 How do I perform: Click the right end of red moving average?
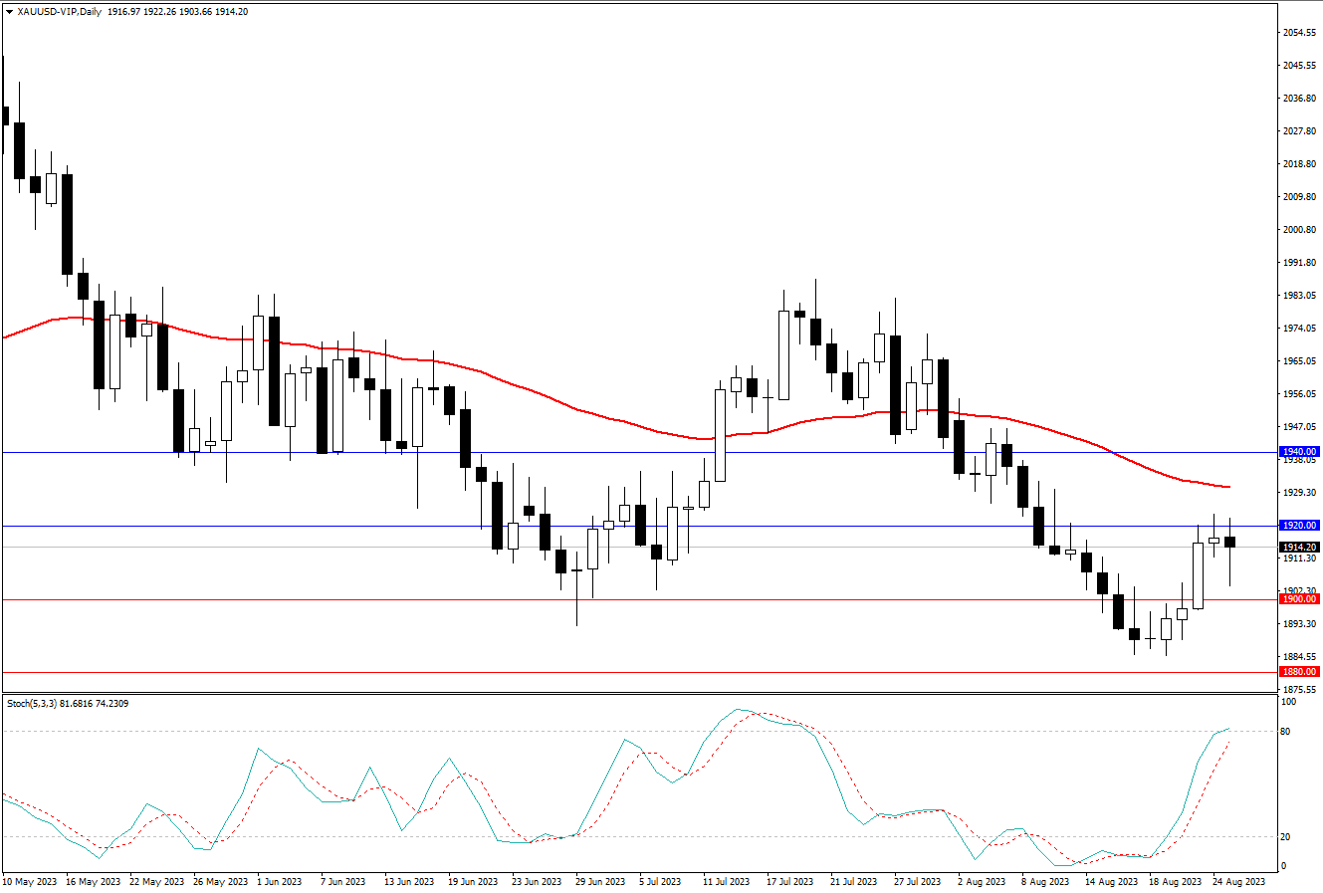(x=1229, y=487)
